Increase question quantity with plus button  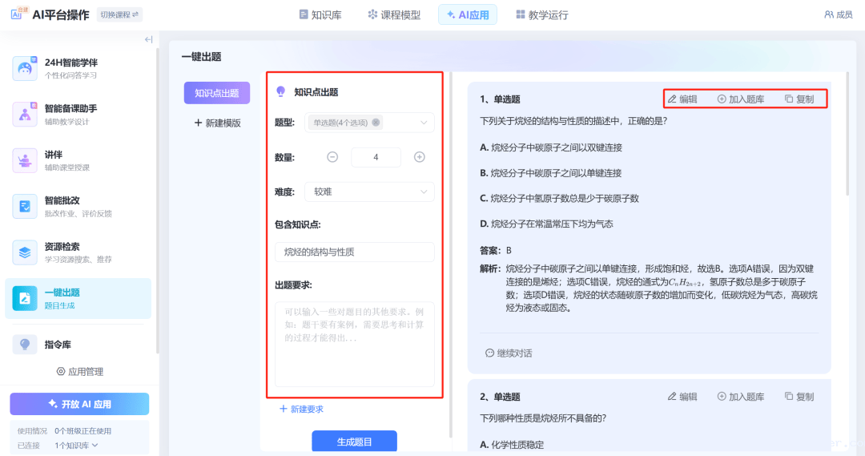tap(419, 157)
